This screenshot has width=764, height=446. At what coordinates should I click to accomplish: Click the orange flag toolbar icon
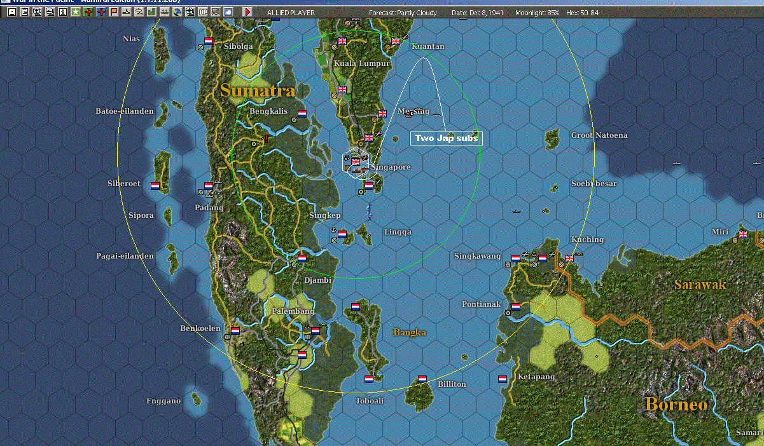(x=114, y=12)
